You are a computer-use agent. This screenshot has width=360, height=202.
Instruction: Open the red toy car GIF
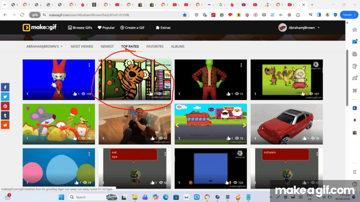click(x=286, y=124)
